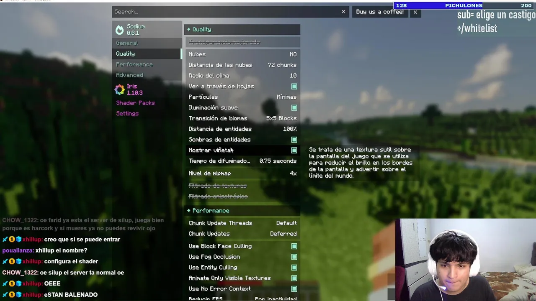Toggle Mostrar viñeta checkbox
536x301 pixels.
294,150
